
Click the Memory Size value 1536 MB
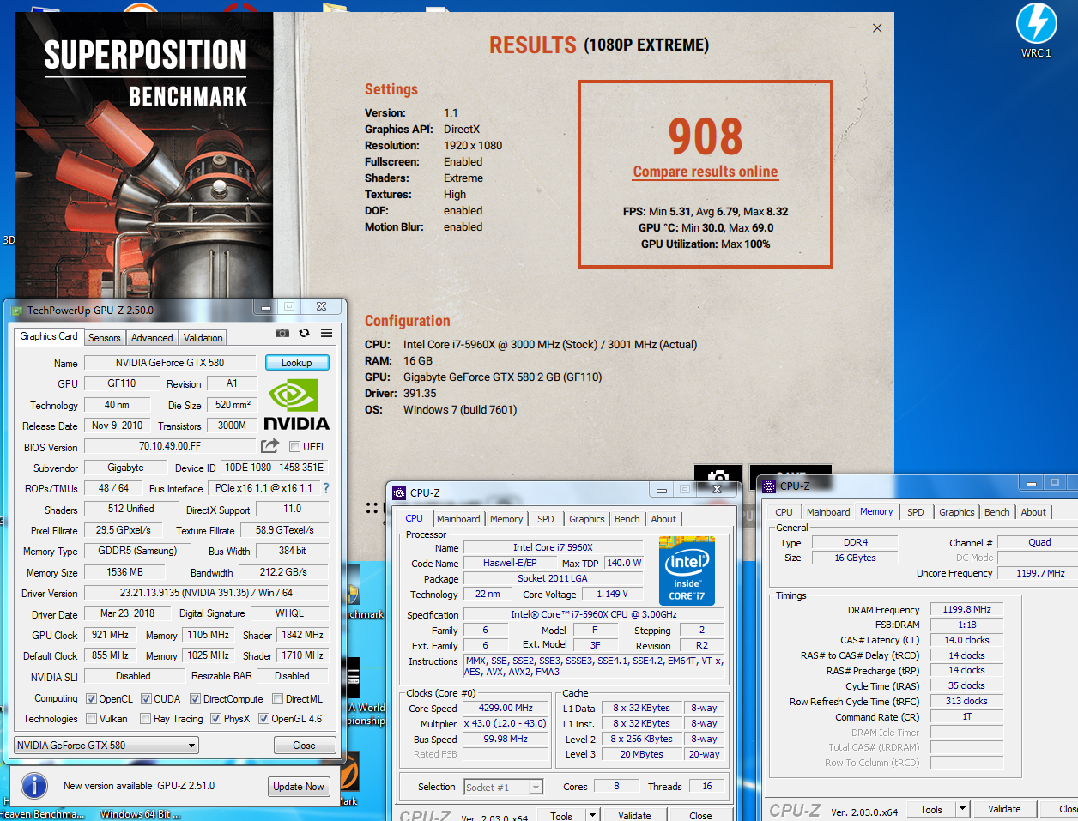pyautogui.click(x=125, y=572)
